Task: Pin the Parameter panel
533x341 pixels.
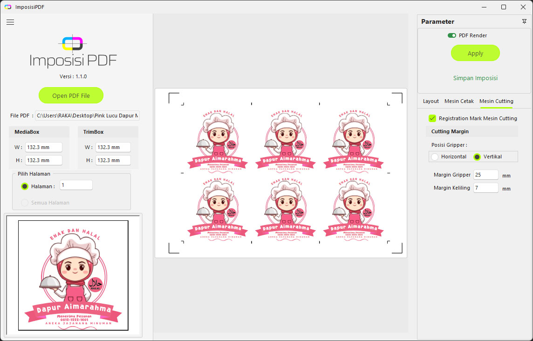Action: click(524, 21)
